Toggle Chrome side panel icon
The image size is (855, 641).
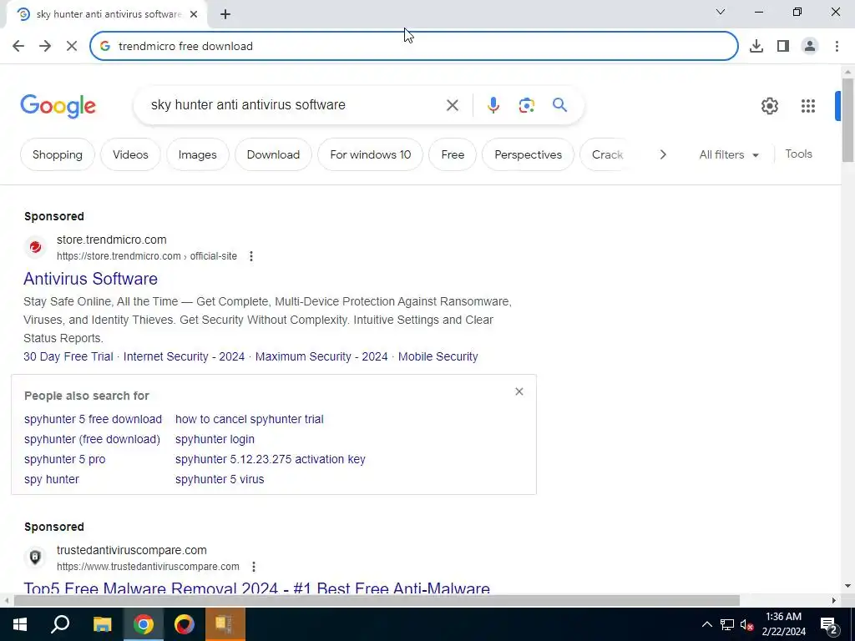click(783, 46)
